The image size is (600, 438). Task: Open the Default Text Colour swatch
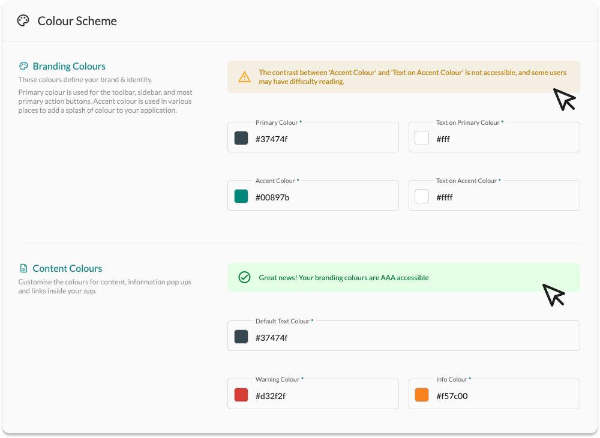click(x=241, y=337)
